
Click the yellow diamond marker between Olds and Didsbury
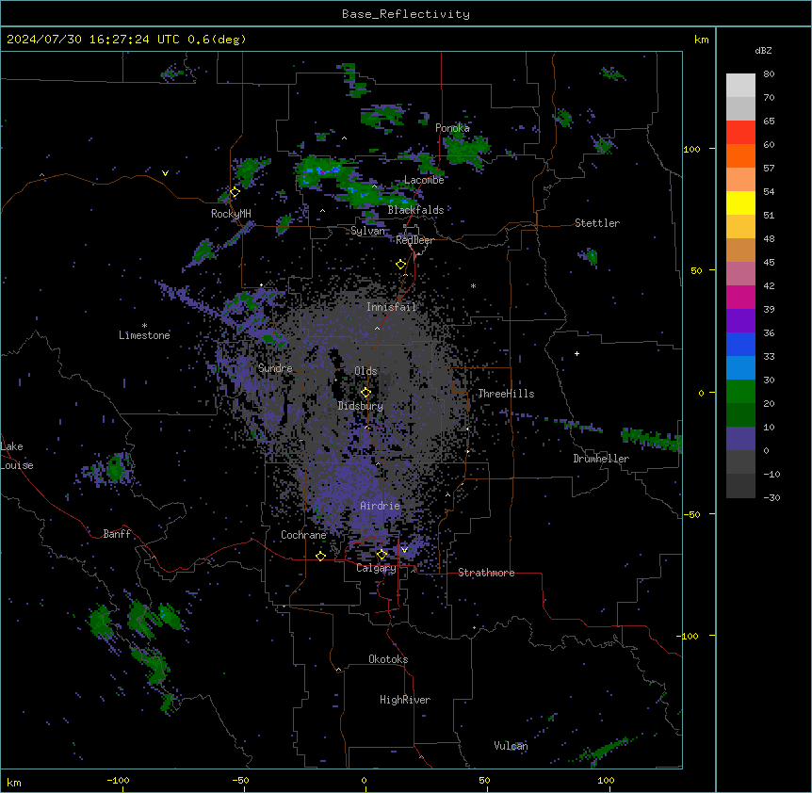point(365,393)
